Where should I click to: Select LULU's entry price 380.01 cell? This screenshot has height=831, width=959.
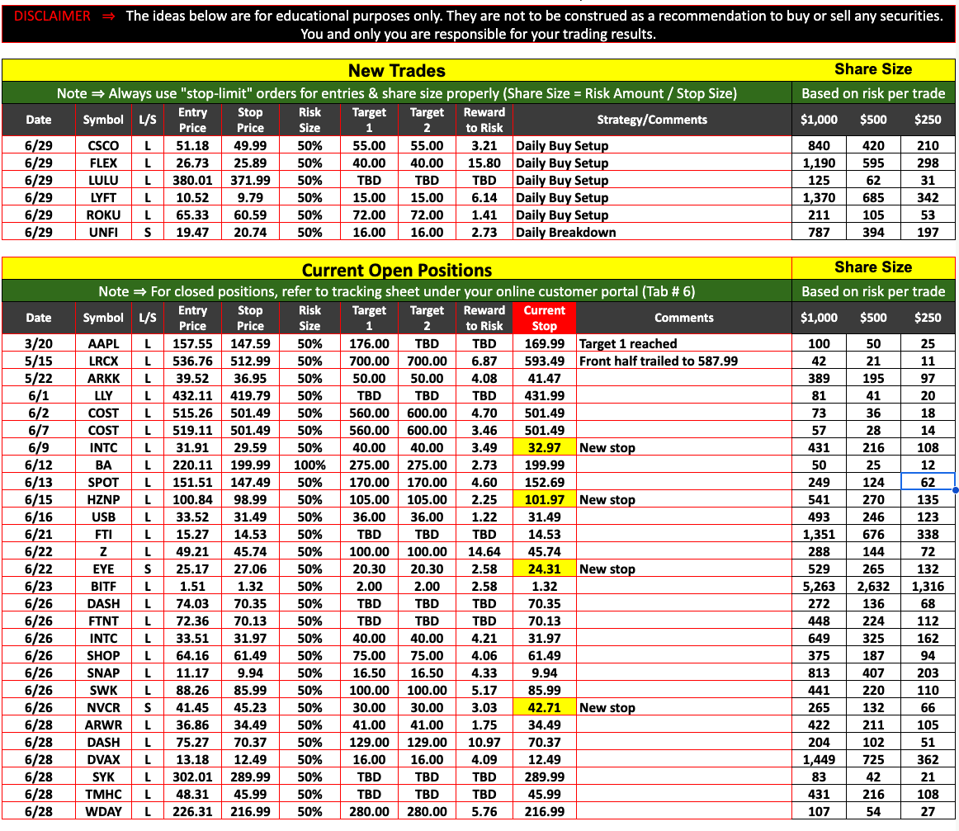[x=192, y=181]
